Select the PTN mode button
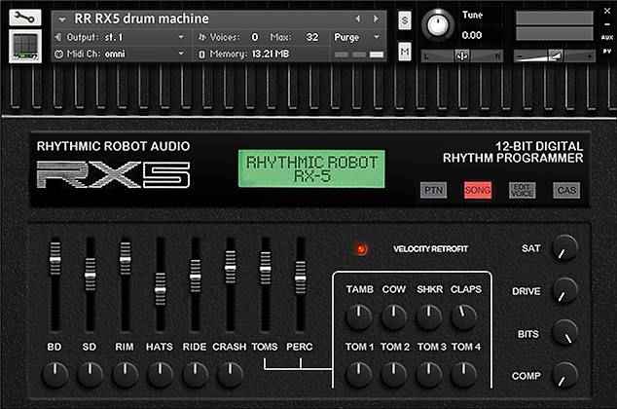This screenshot has width=617, height=409. tap(433, 191)
